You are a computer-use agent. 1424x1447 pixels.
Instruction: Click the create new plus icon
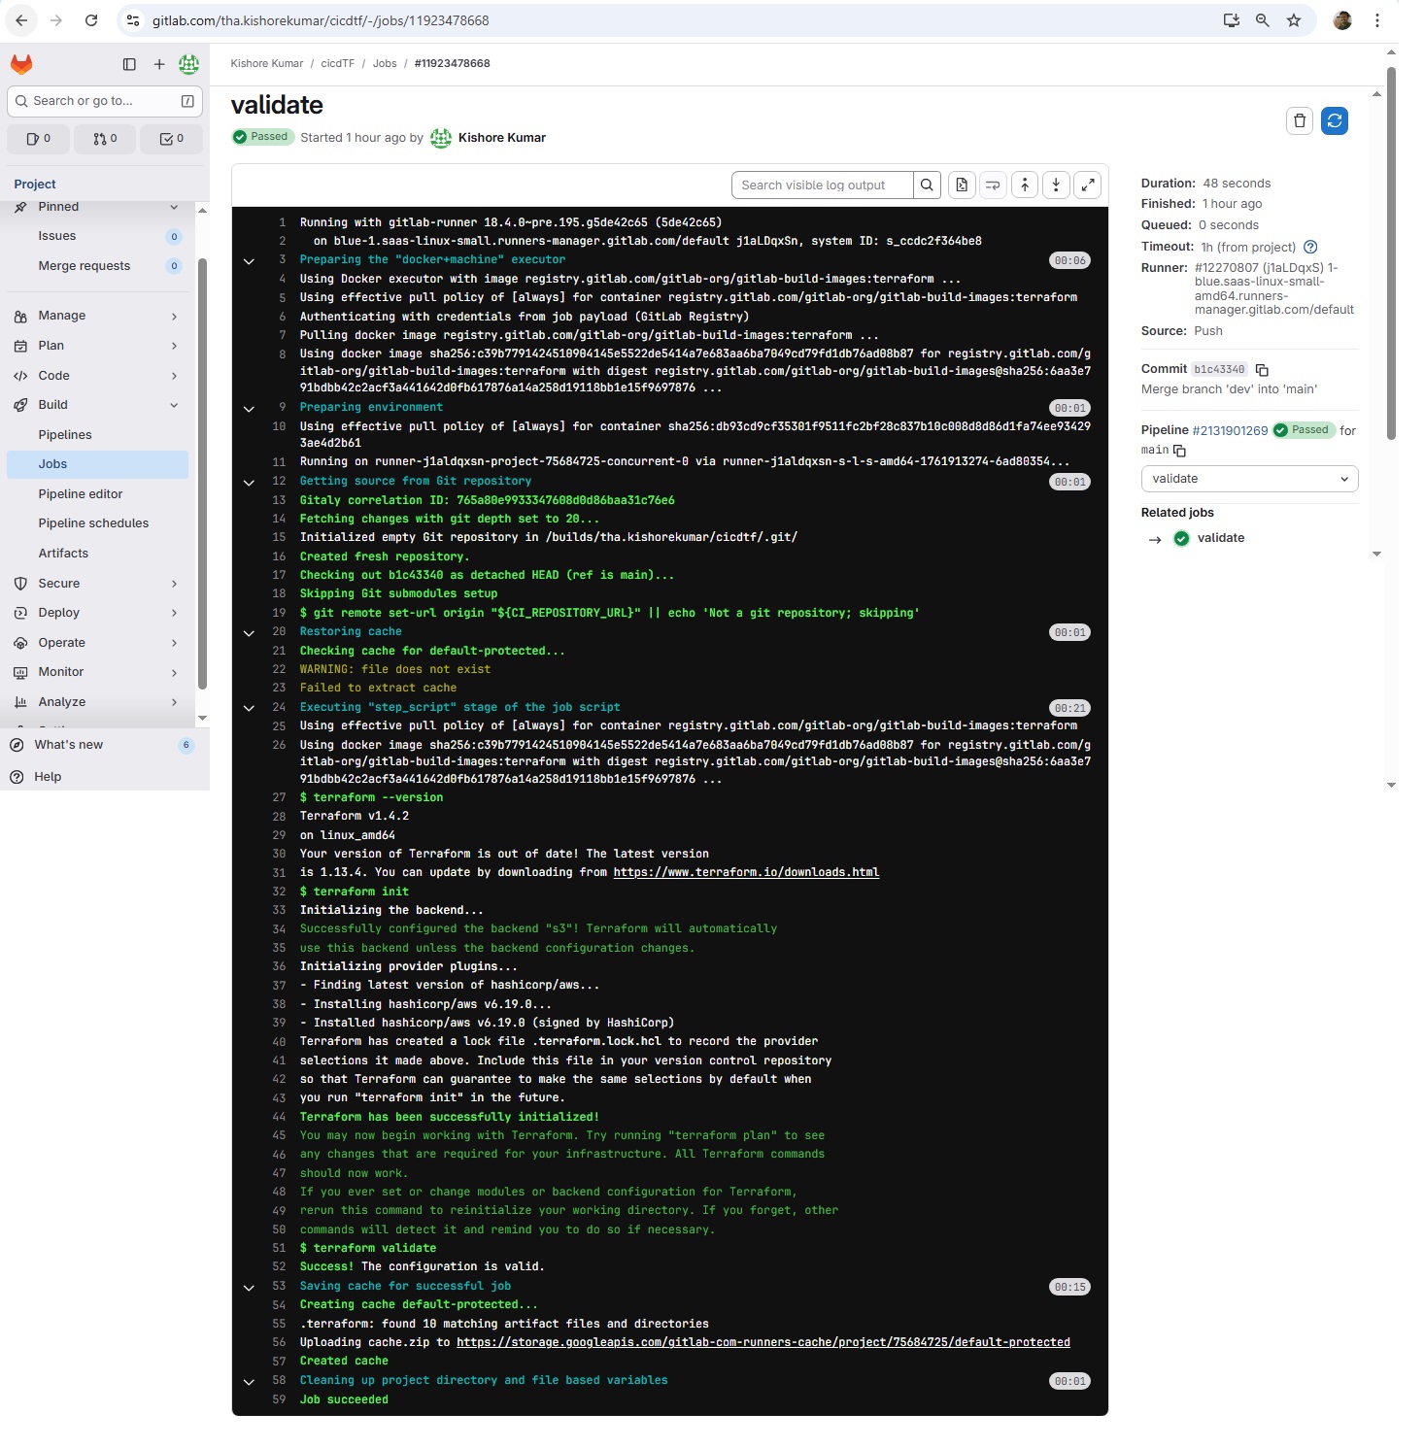[159, 64]
